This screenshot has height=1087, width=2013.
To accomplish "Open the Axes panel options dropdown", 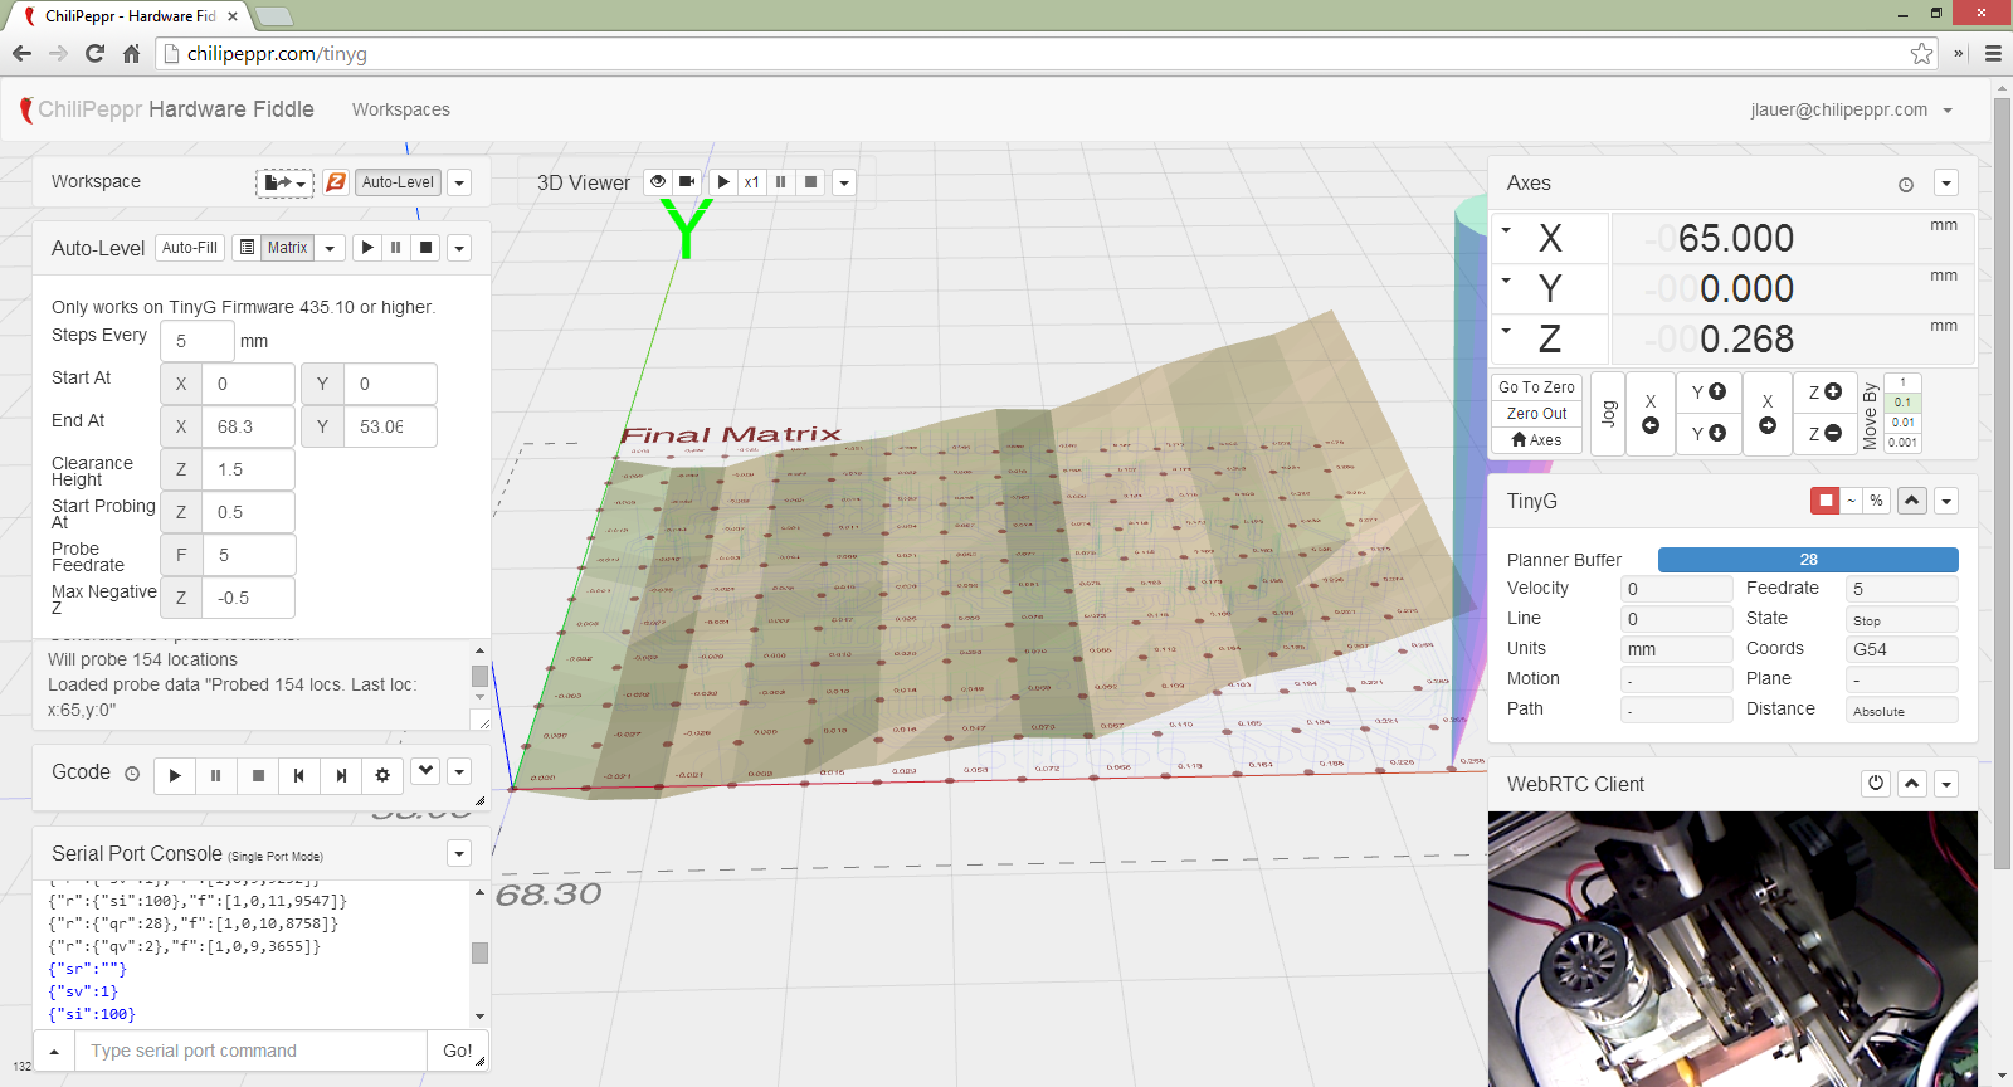I will 1946,183.
